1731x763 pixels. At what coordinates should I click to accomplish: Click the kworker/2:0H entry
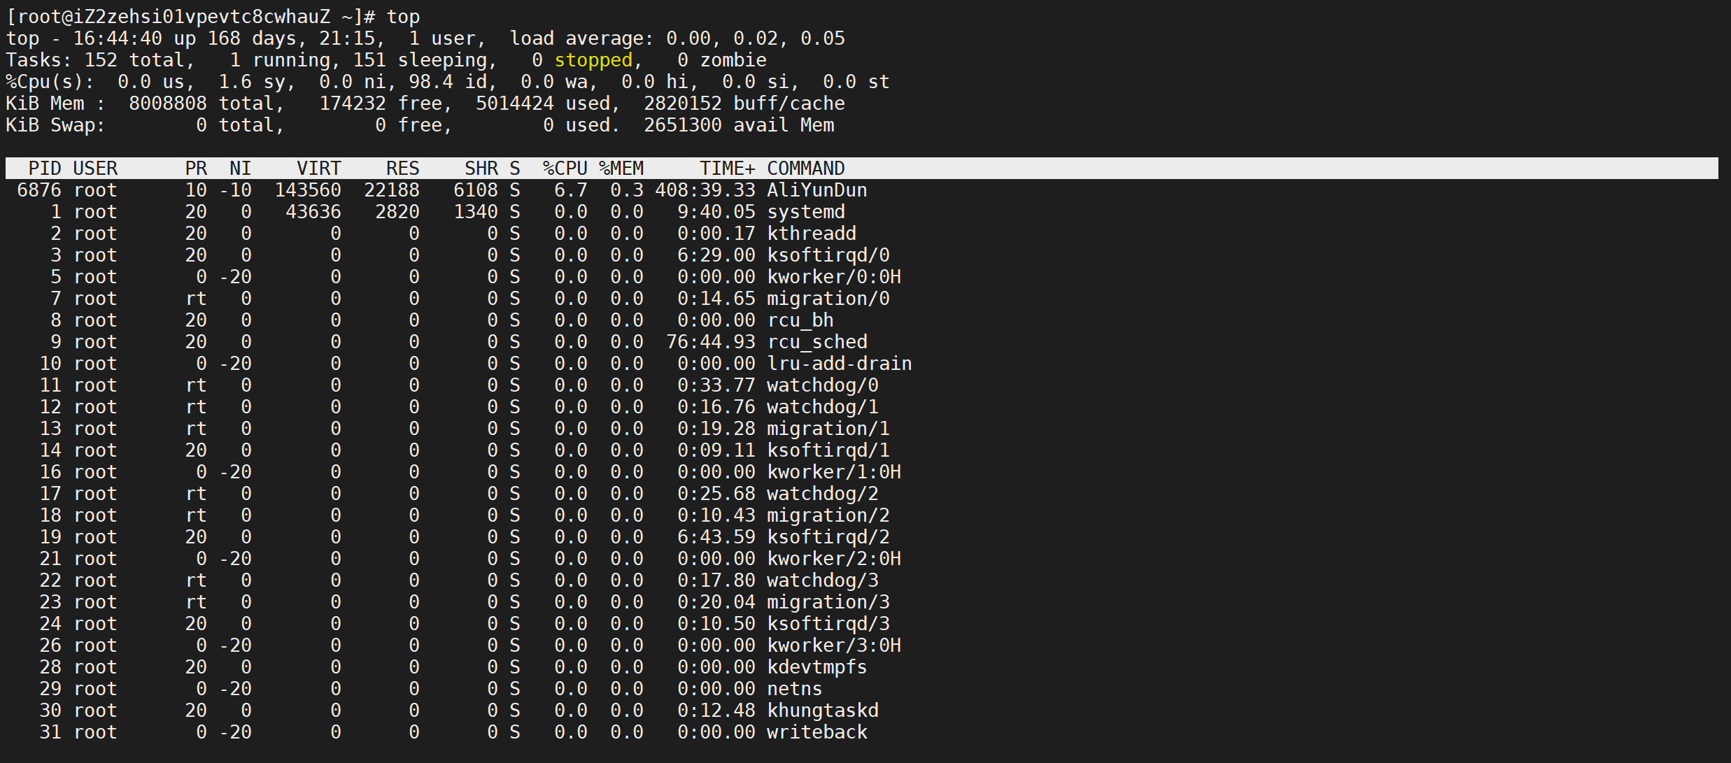[833, 559]
